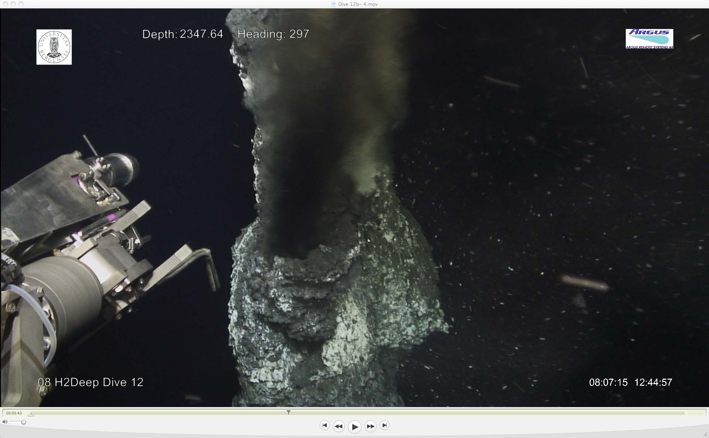Image resolution: width=709 pixels, height=438 pixels.
Task: Click the audio level meter at timeline end
Action: pyautogui.click(x=695, y=413)
